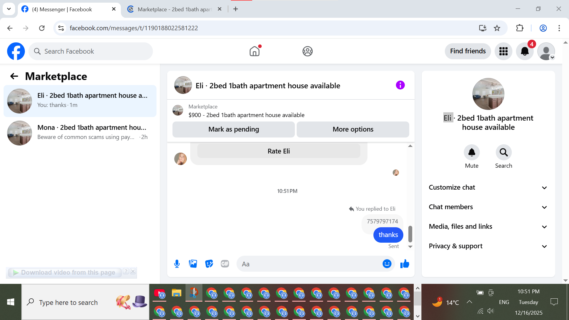The width and height of the screenshot is (569, 320).
Task: Open Chrome extensions puzzle icon
Action: click(x=520, y=28)
